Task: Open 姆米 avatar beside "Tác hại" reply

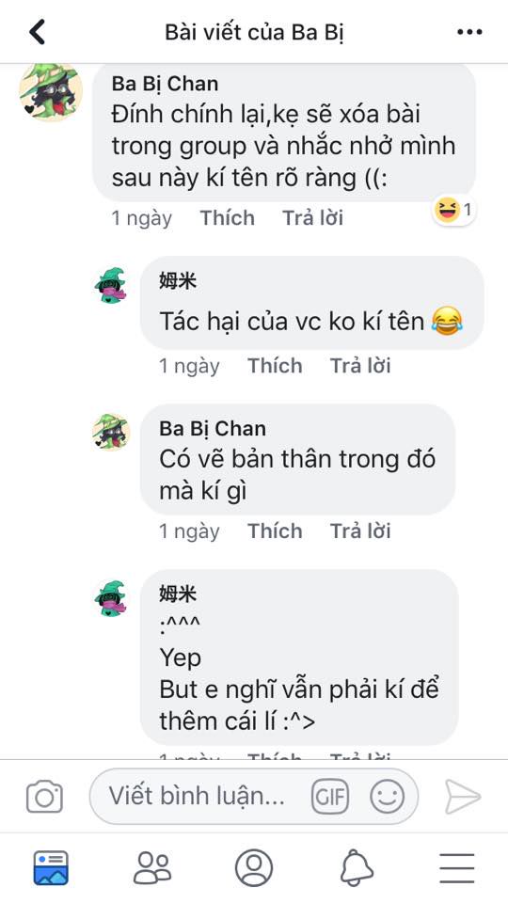Action: pyautogui.click(x=110, y=285)
